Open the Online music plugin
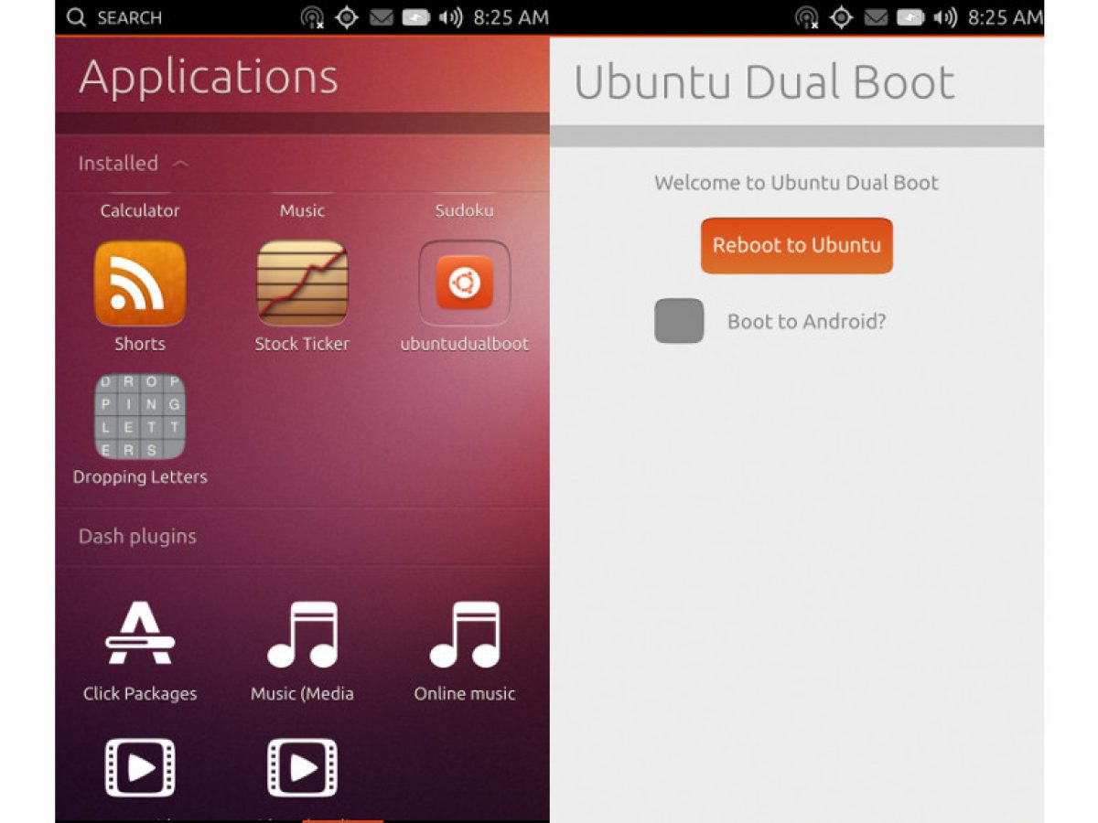The height and width of the screenshot is (823, 1098). click(465, 635)
